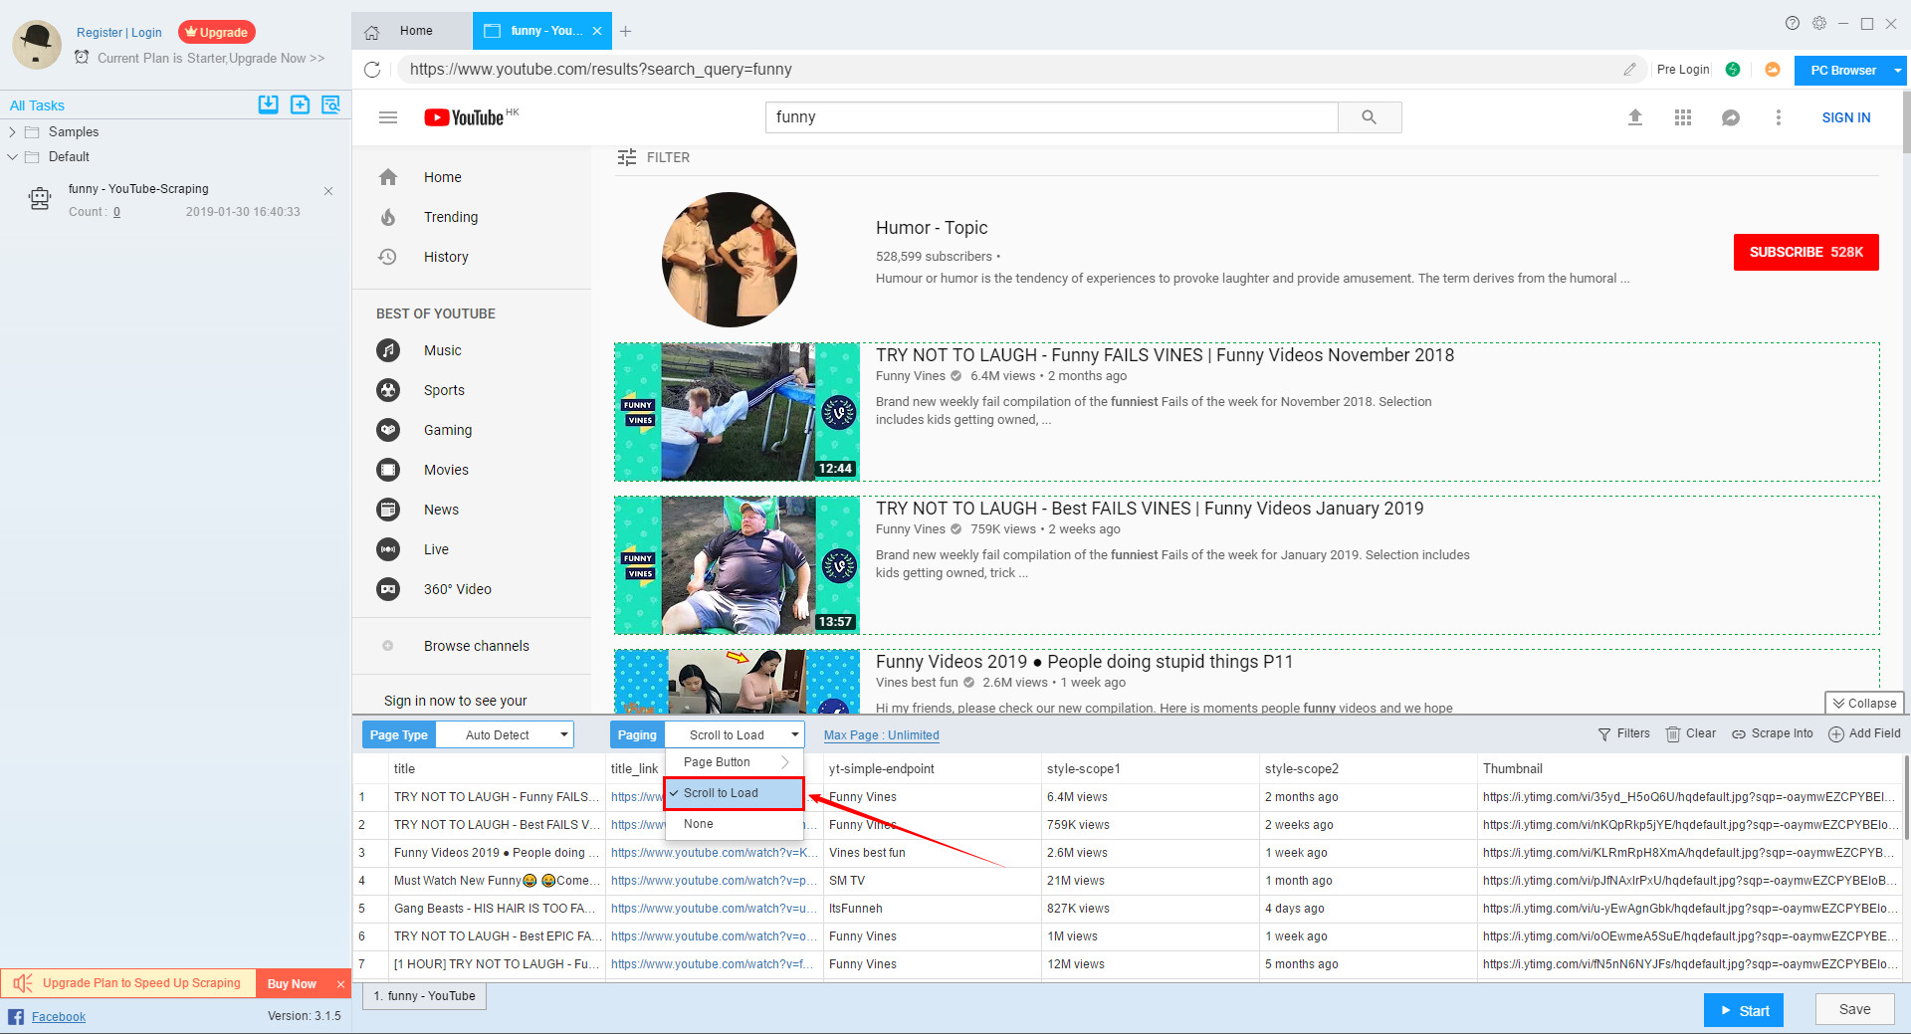The height and width of the screenshot is (1034, 1911).
Task: Click the 360° Video category icon
Action: click(x=388, y=589)
